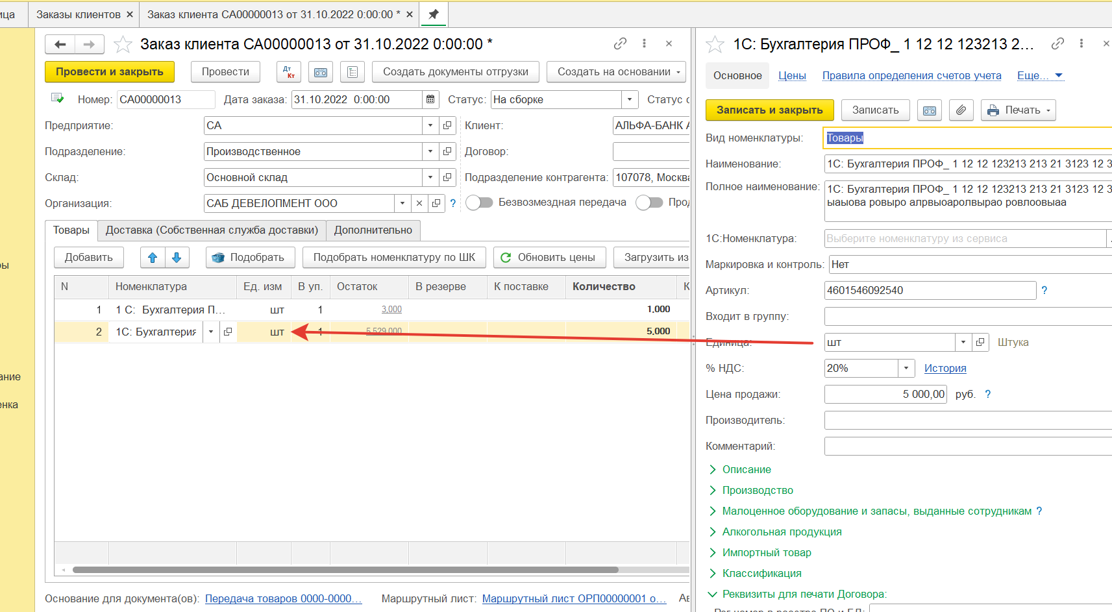Star the 1С: Бухгалтерия ПРОФ item

point(715,44)
